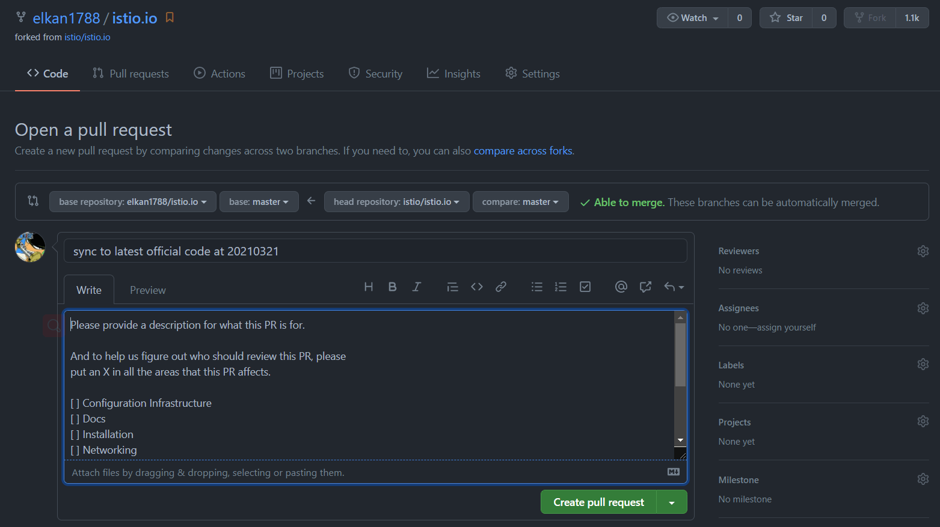Open the base repository dropdown

click(133, 202)
